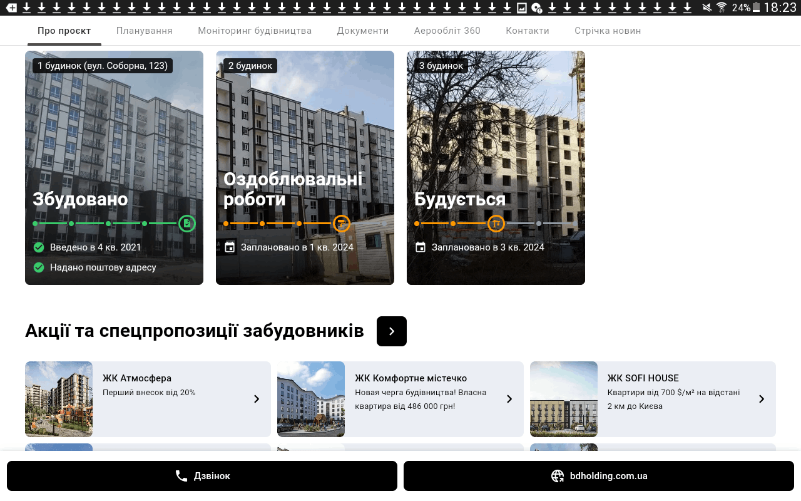Click the black arrow next to Акції heading
The width and height of the screenshot is (801, 501).
(x=392, y=331)
